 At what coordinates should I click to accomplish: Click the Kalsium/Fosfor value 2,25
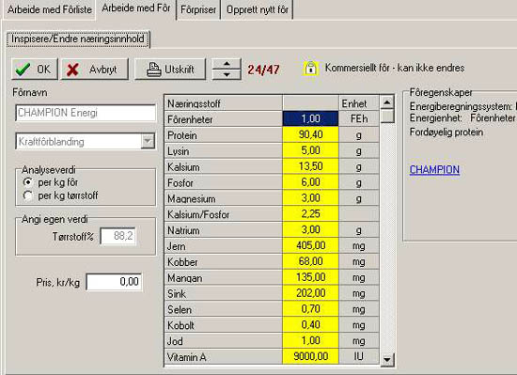click(x=310, y=213)
